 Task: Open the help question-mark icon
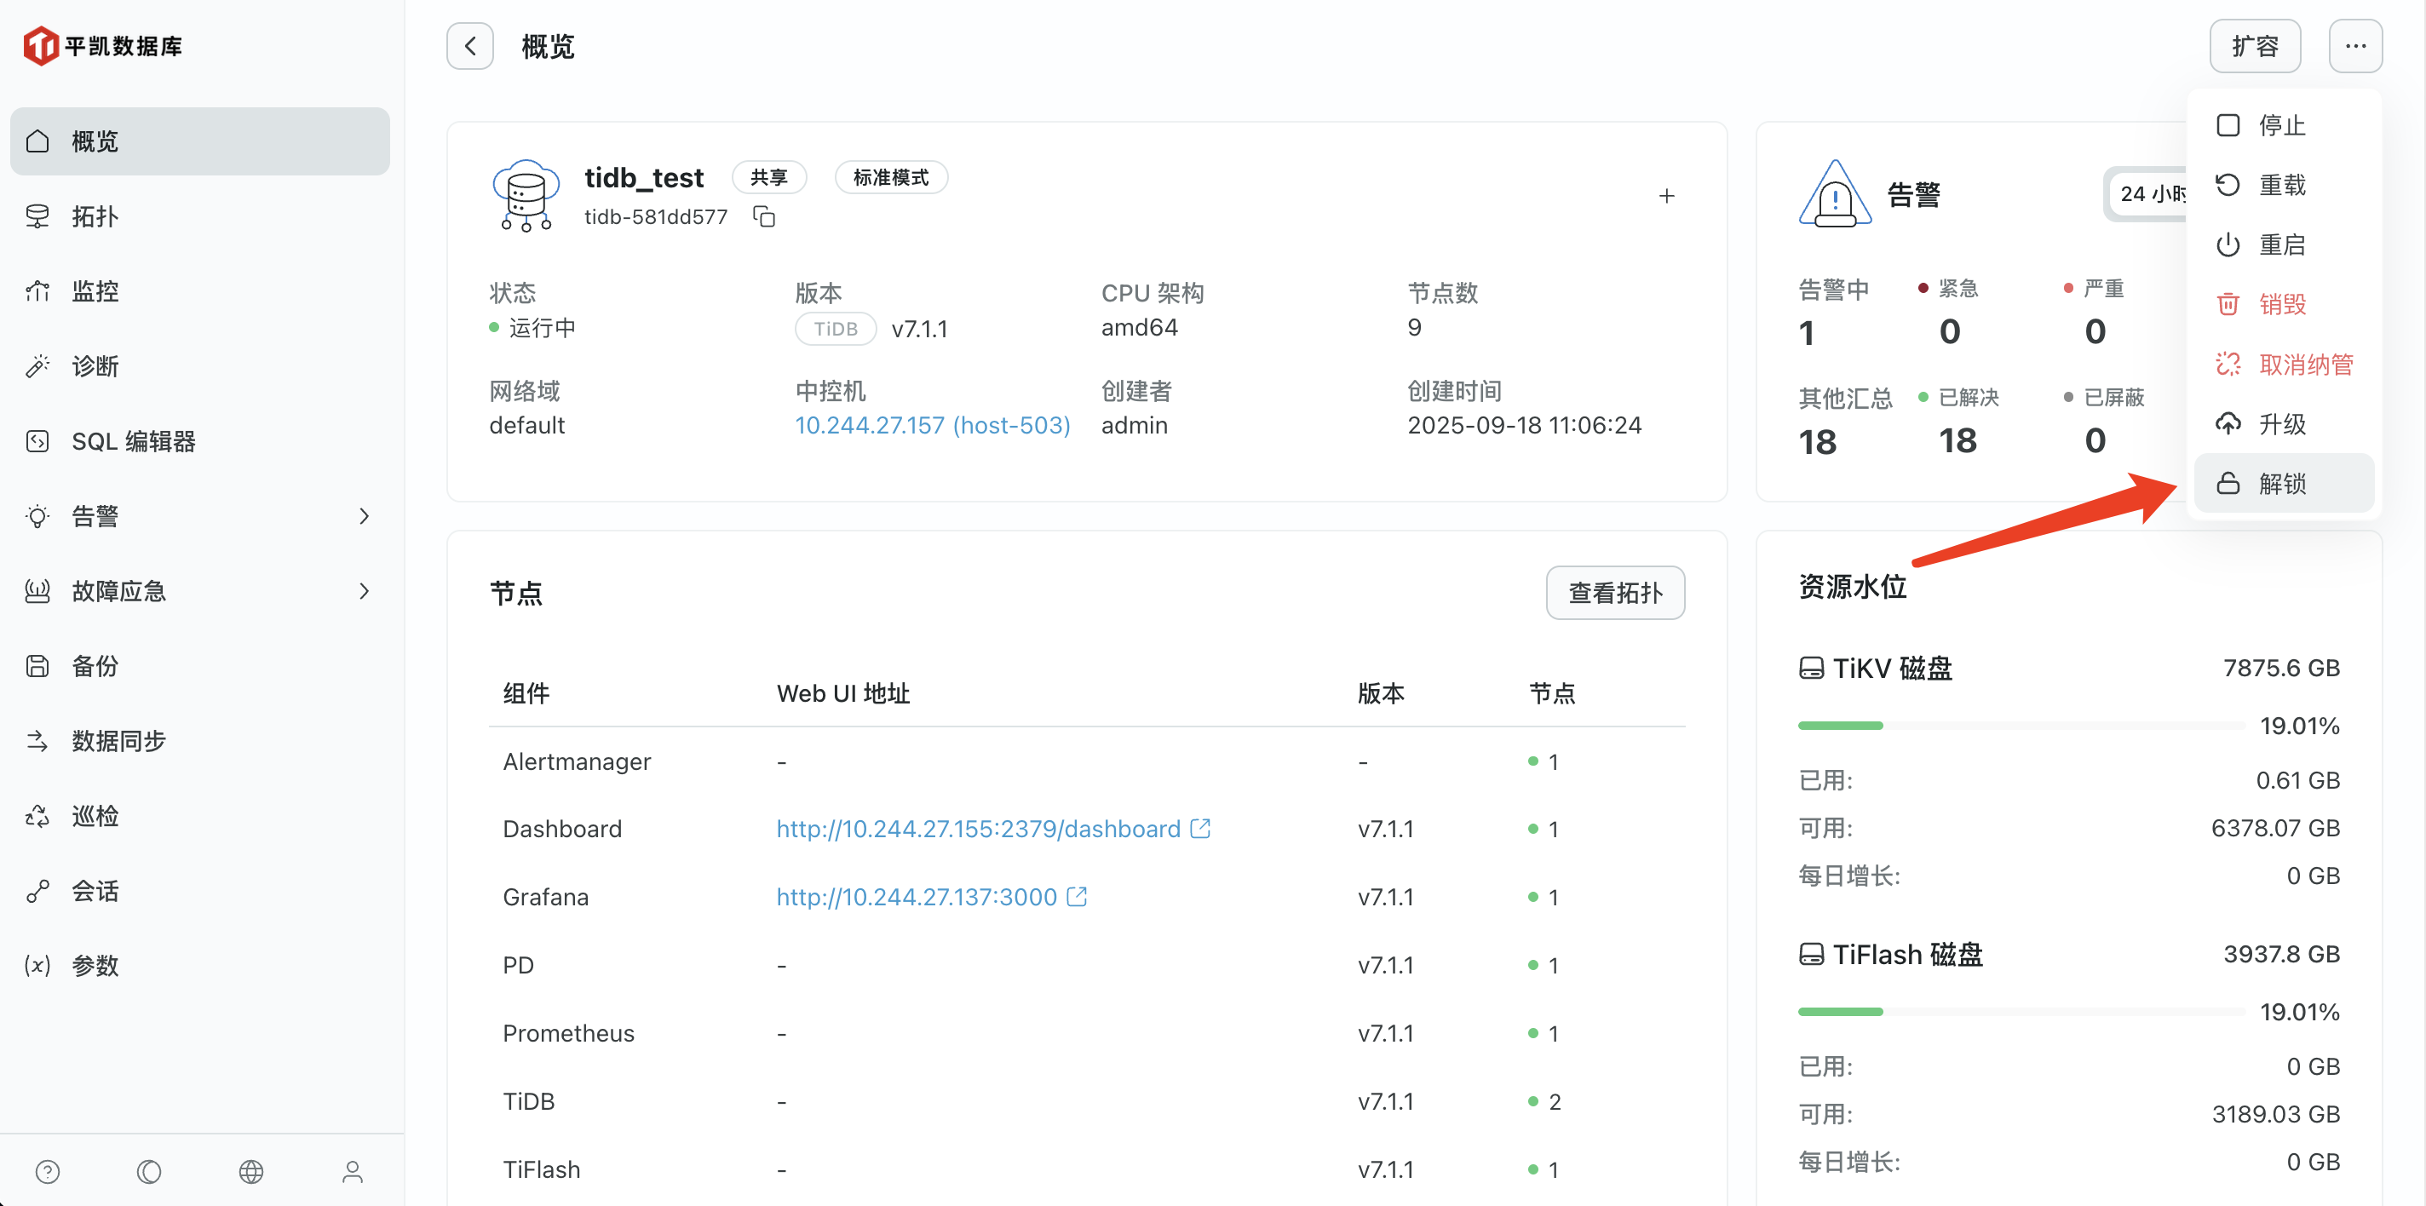pos(47,1171)
